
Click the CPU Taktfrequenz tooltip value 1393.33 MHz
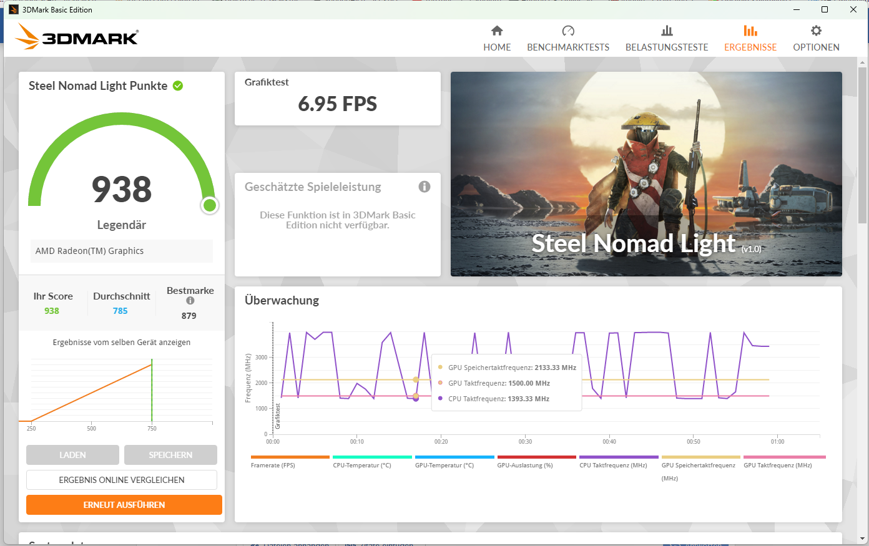tap(528, 399)
